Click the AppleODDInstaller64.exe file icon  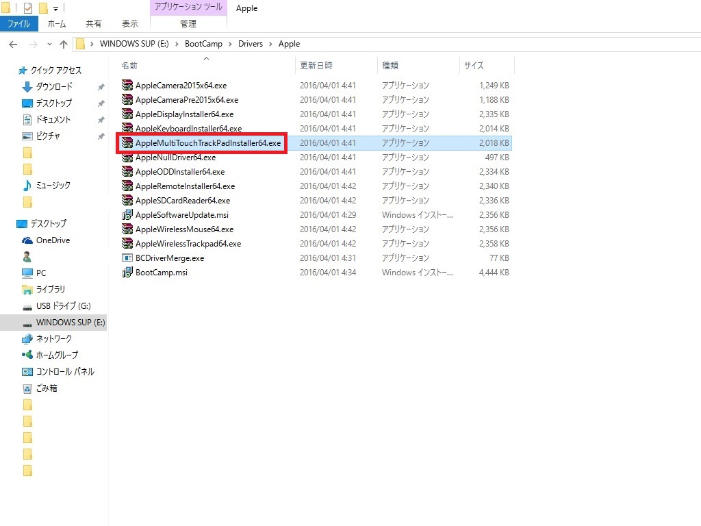pyautogui.click(x=127, y=171)
